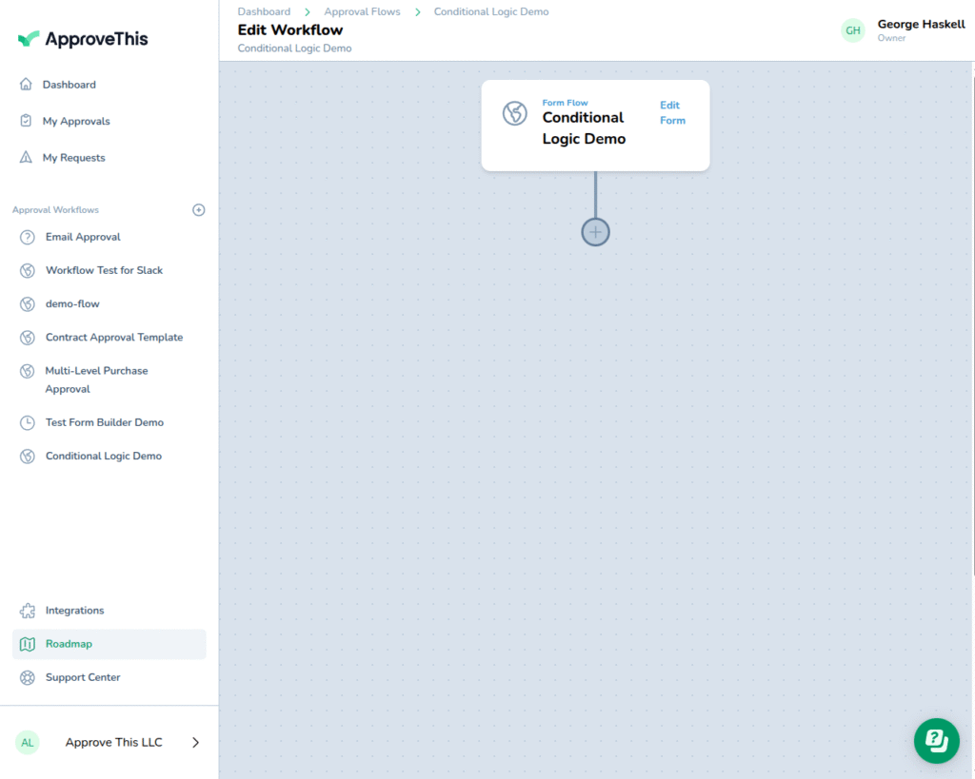Image resolution: width=975 pixels, height=779 pixels.
Task: Click the Integrations puzzle icon
Action: [28, 611]
